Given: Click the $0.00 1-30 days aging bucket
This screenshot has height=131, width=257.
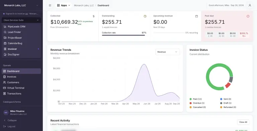Looking at the screenshot, I should [x=210, y=34].
